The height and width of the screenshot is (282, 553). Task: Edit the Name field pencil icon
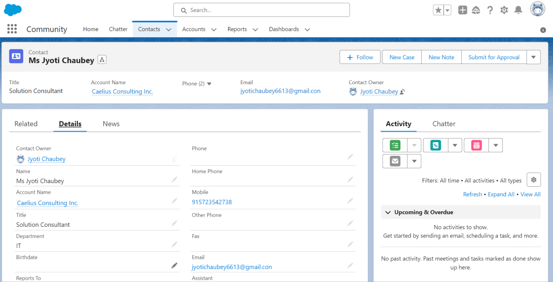174,179
